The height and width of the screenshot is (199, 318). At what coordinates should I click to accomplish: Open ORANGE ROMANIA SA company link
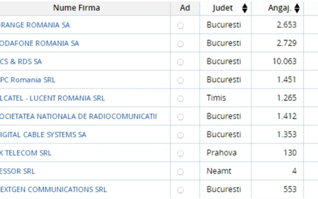click(35, 25)
